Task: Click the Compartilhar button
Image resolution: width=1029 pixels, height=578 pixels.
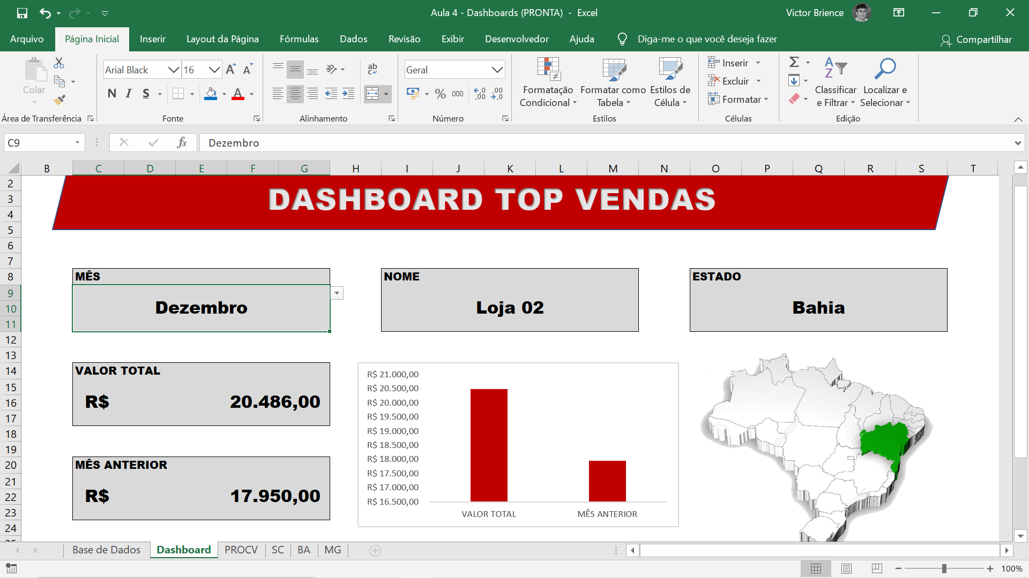Action: point(976,40)
